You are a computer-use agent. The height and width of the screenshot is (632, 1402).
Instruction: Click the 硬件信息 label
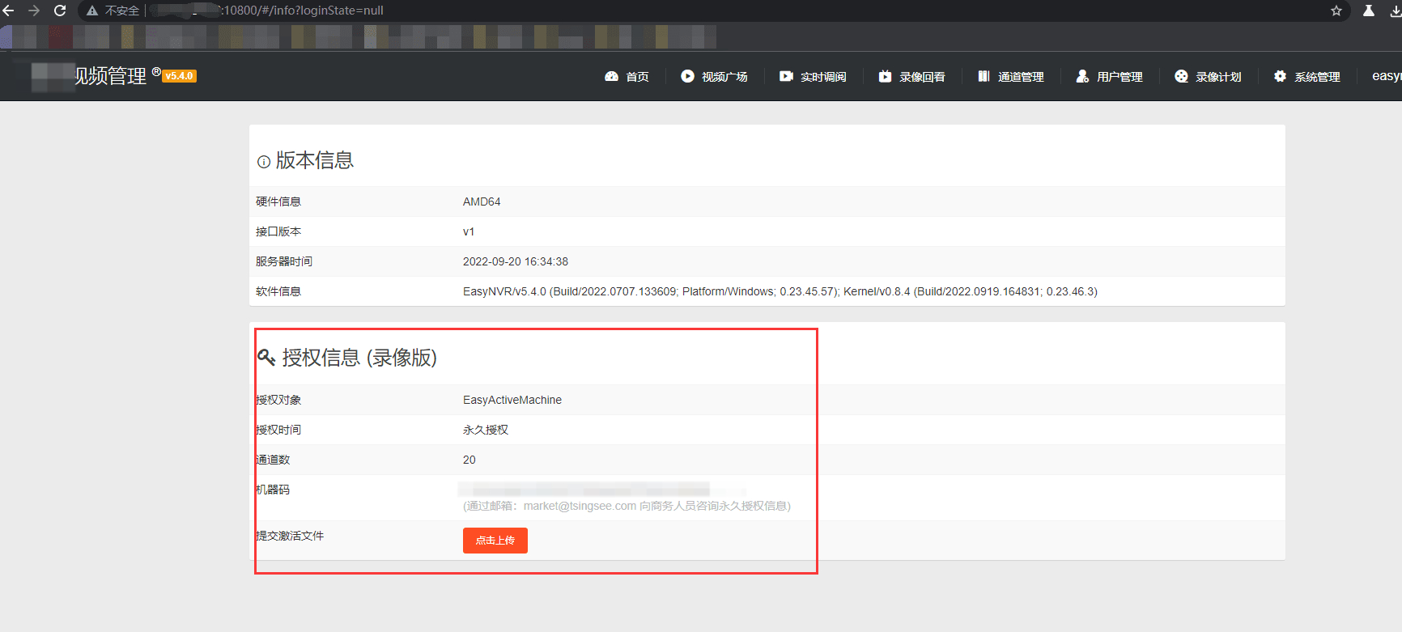(x=278, y=201)
